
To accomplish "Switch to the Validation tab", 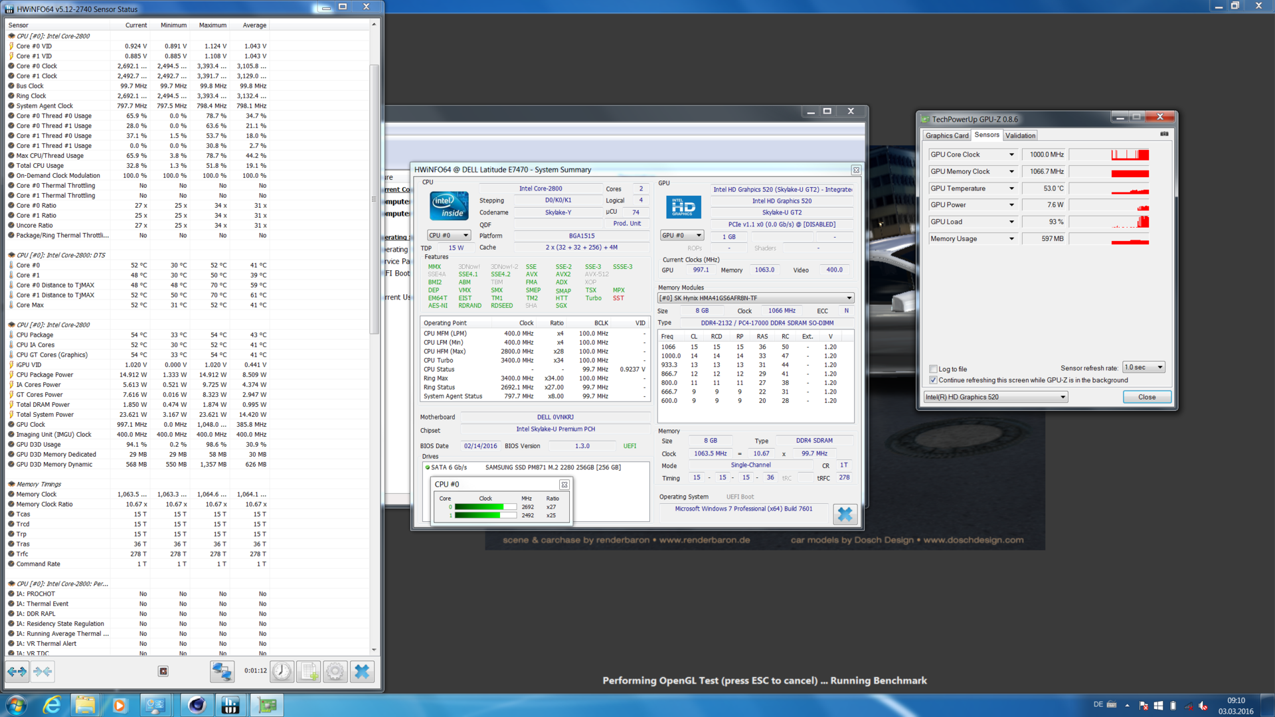I will pyautogui.click(x=1020, y=135).
